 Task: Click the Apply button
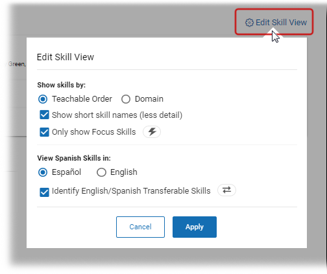(x=195, y=227)
